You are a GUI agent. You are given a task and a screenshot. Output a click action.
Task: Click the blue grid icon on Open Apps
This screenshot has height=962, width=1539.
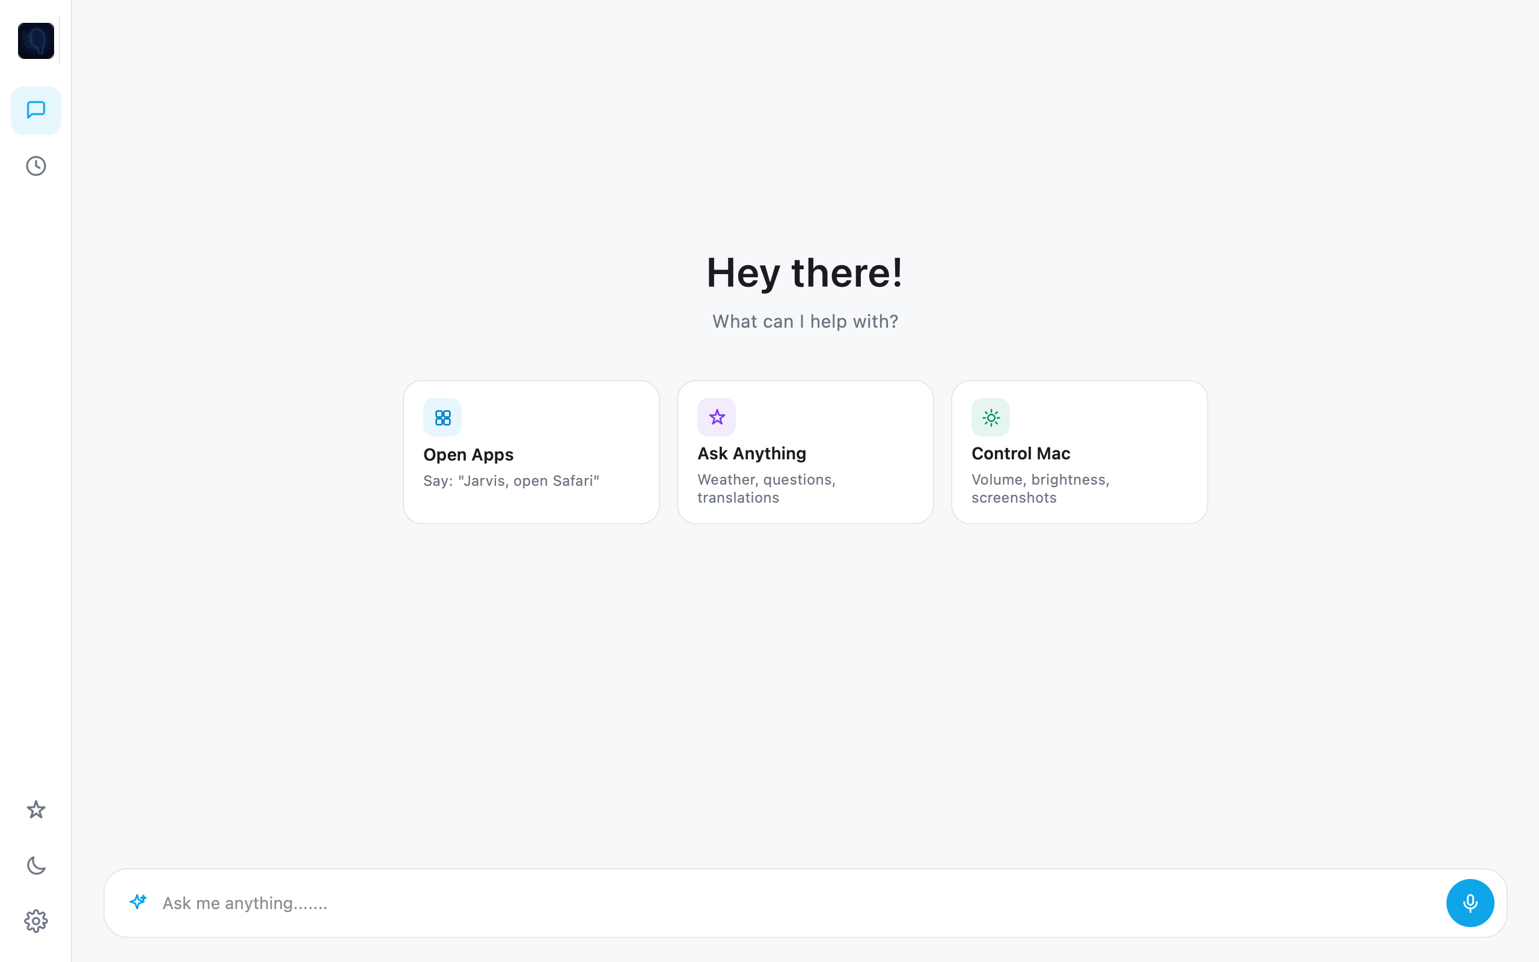[x=442, y=417]
